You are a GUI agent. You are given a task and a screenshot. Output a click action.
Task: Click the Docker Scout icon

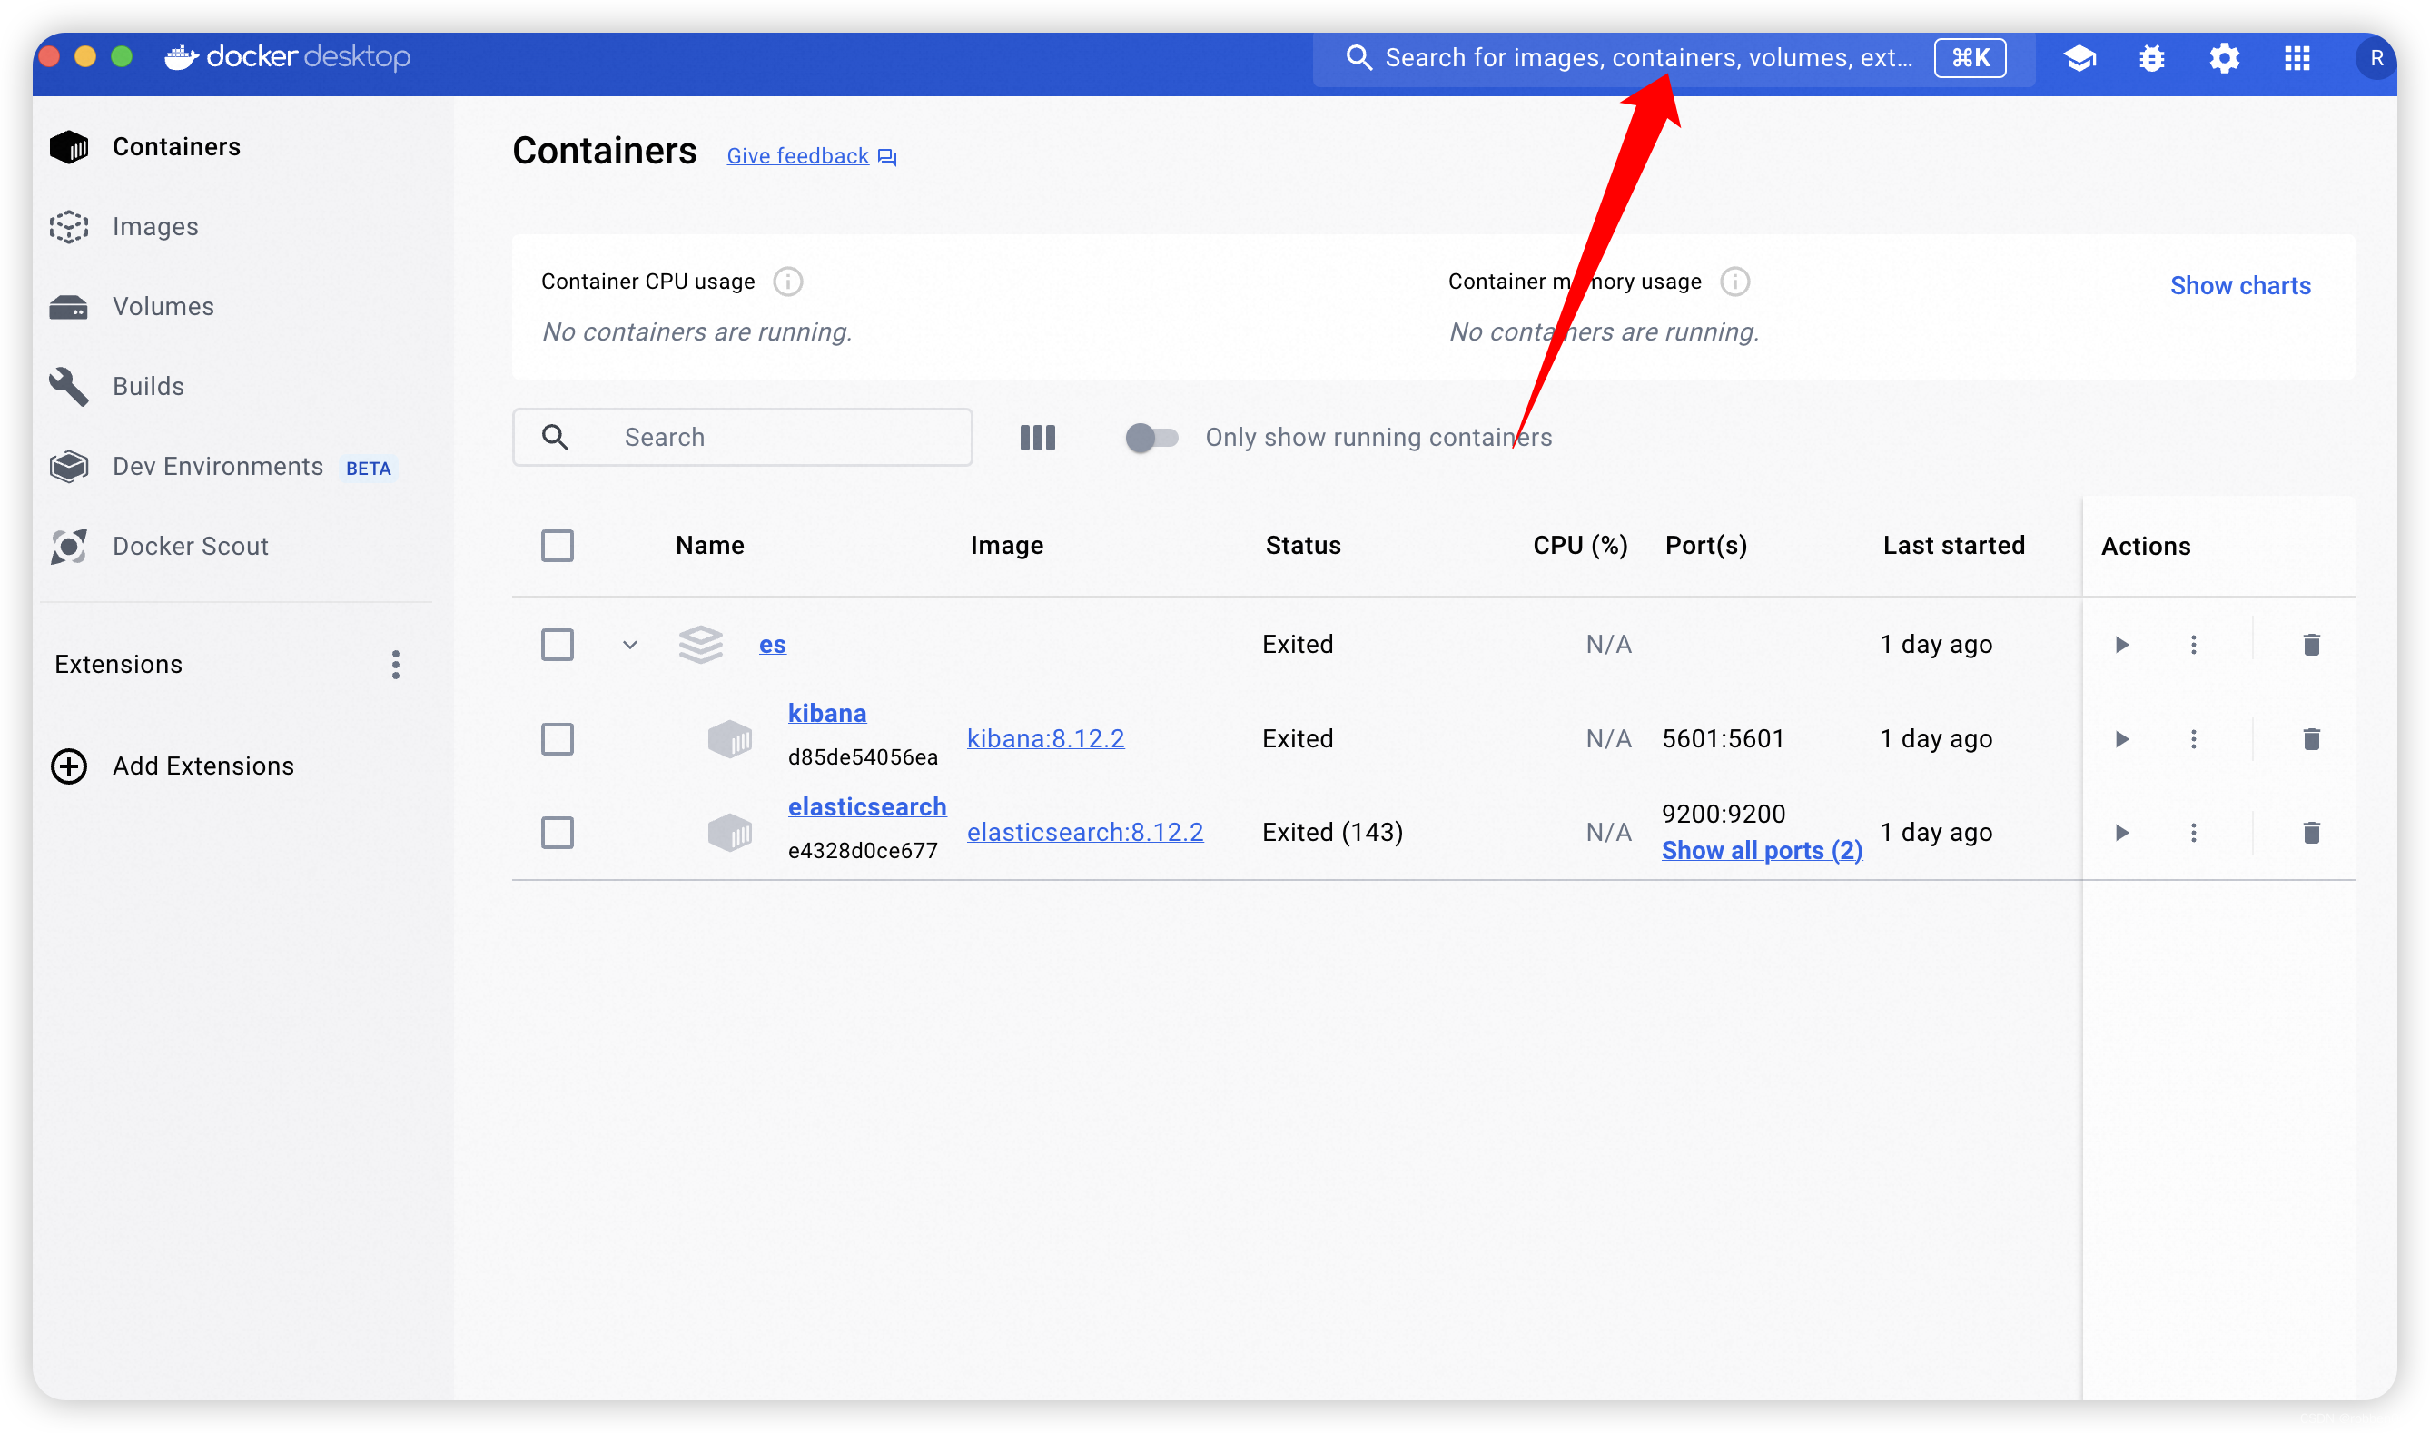68,547
